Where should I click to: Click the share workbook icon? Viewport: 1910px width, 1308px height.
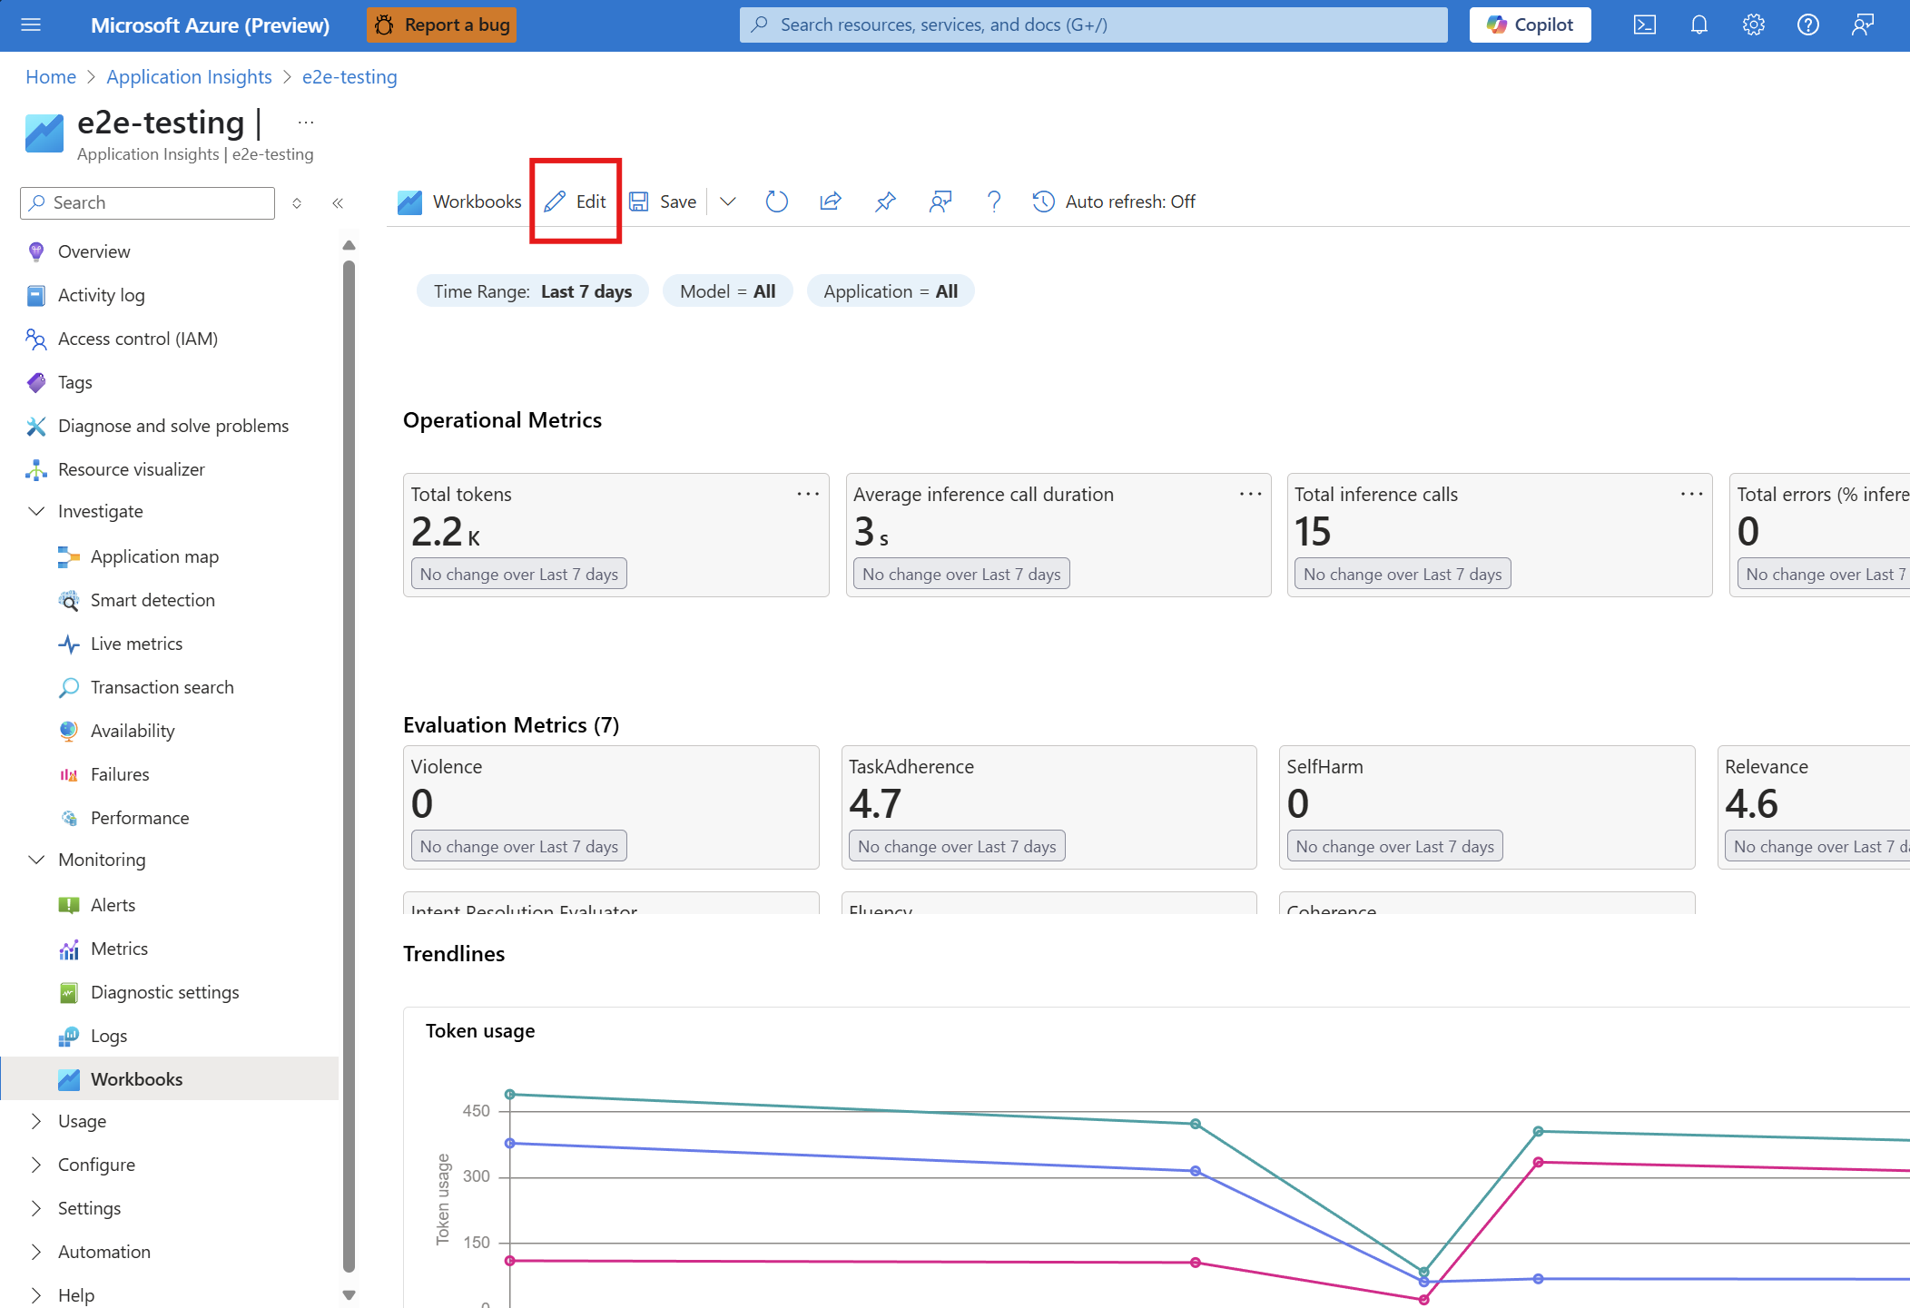pos(830,202)
